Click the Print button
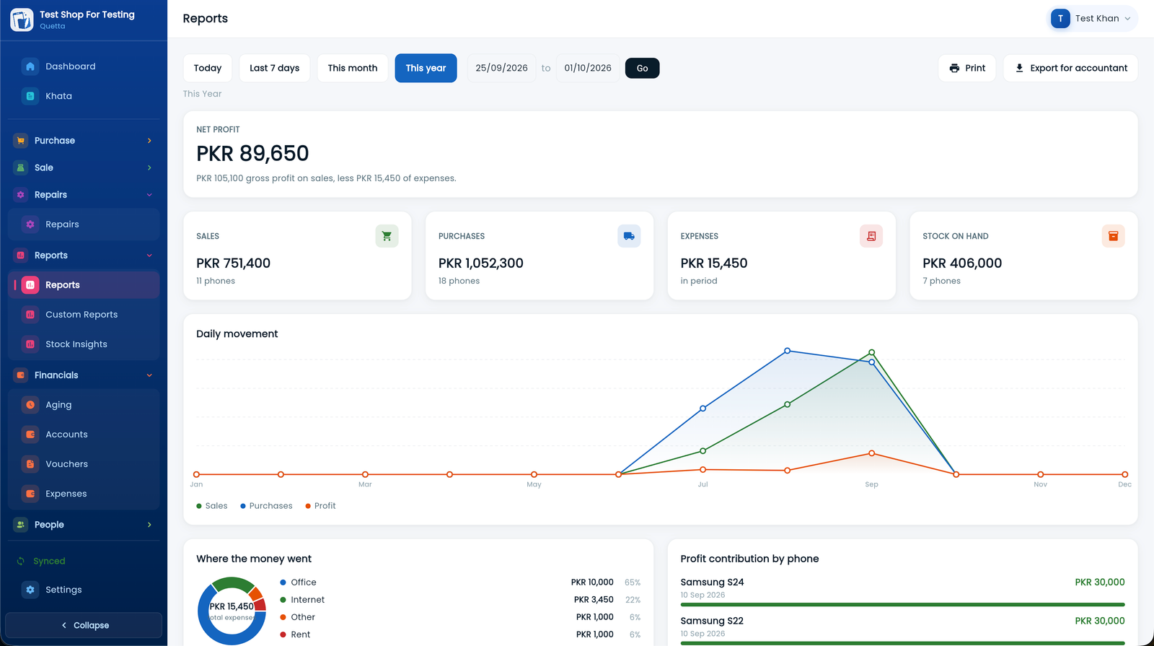This screenshot has height=646, width=1154. pos(967,68)
